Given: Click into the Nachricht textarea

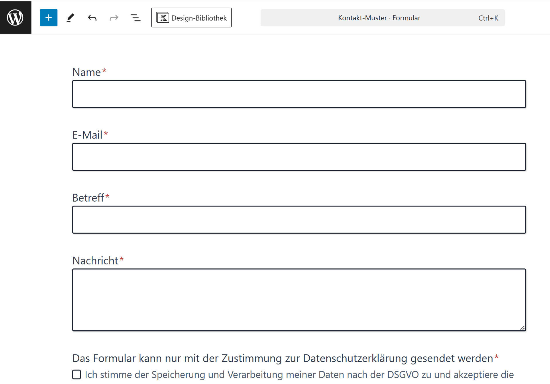Looking at the screenshot, I should 299,300.
